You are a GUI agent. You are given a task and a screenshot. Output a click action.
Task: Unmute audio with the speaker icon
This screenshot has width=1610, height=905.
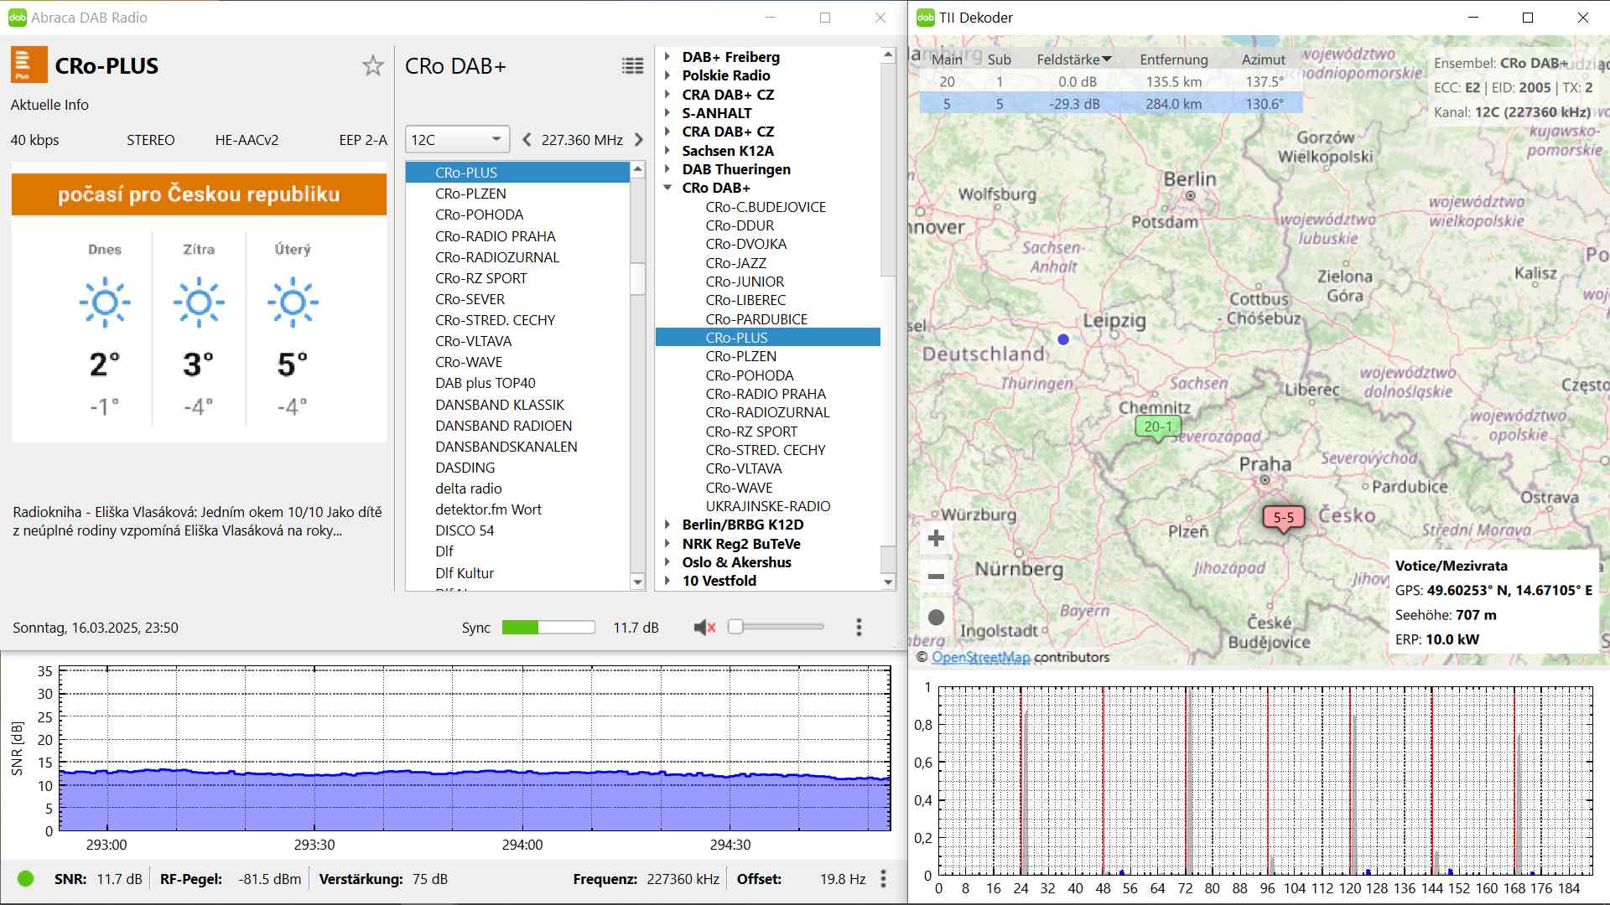click(704, 628)
